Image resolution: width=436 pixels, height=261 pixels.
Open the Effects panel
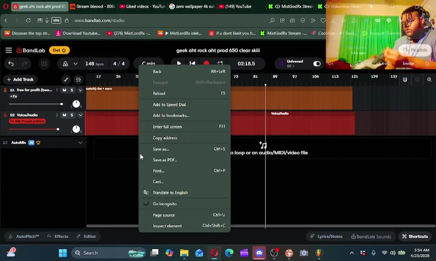(58, 236)
